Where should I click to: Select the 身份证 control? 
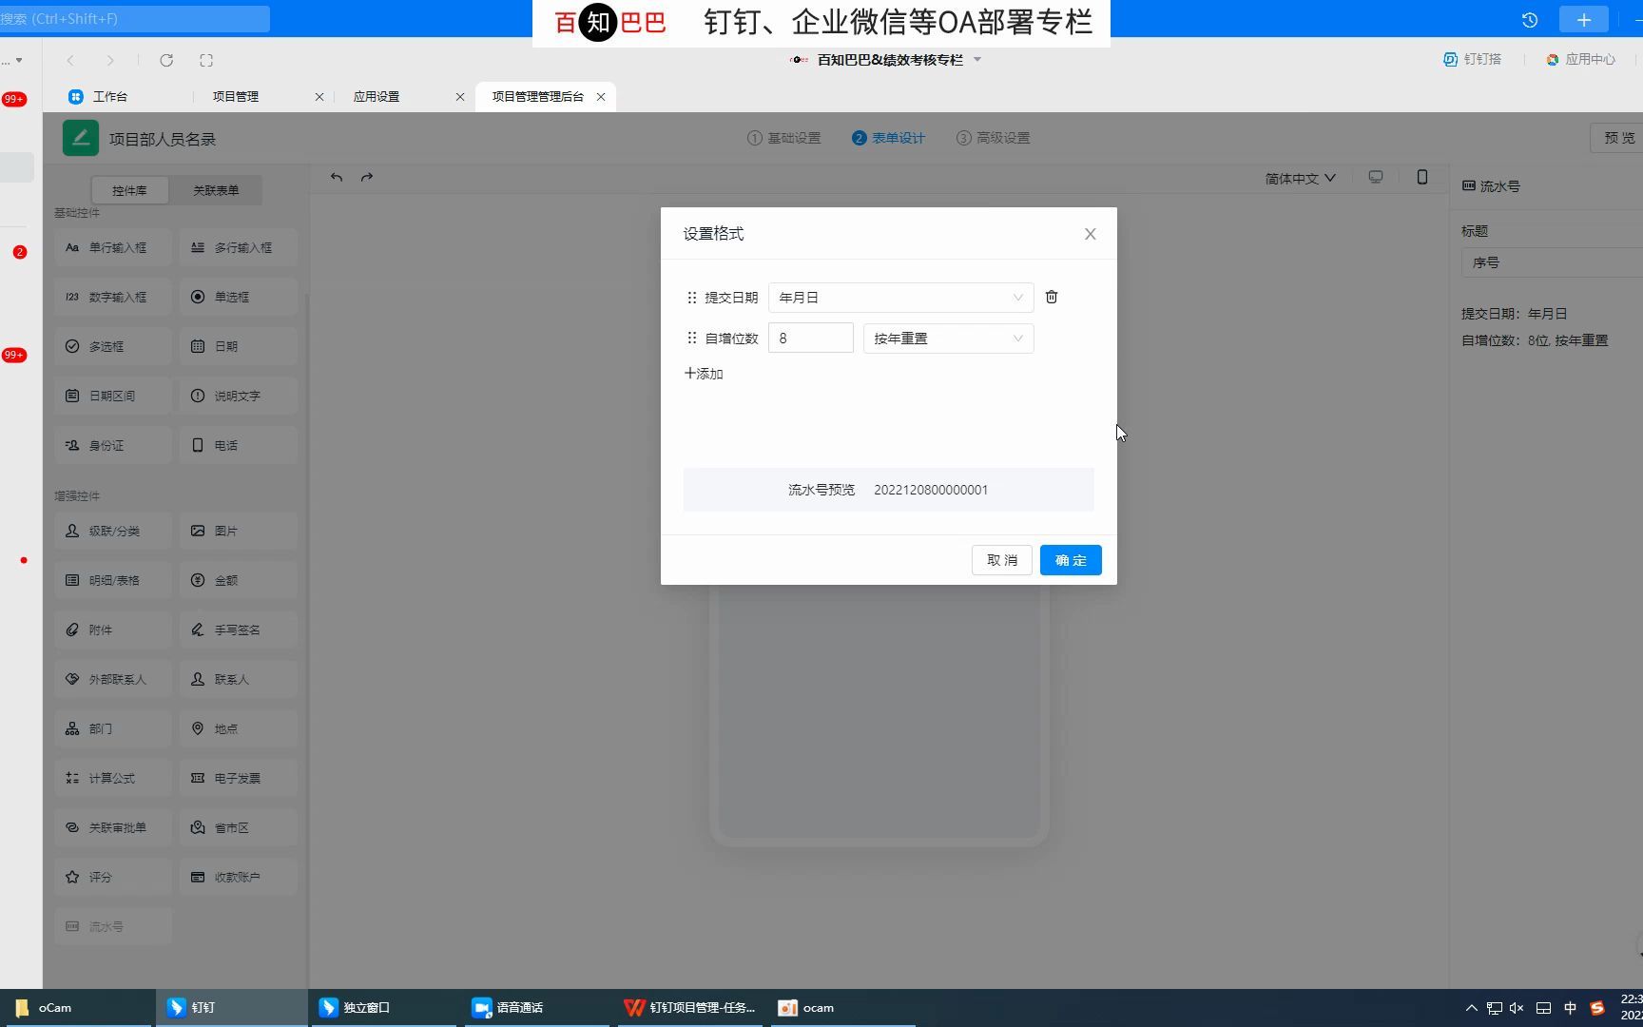113,445
